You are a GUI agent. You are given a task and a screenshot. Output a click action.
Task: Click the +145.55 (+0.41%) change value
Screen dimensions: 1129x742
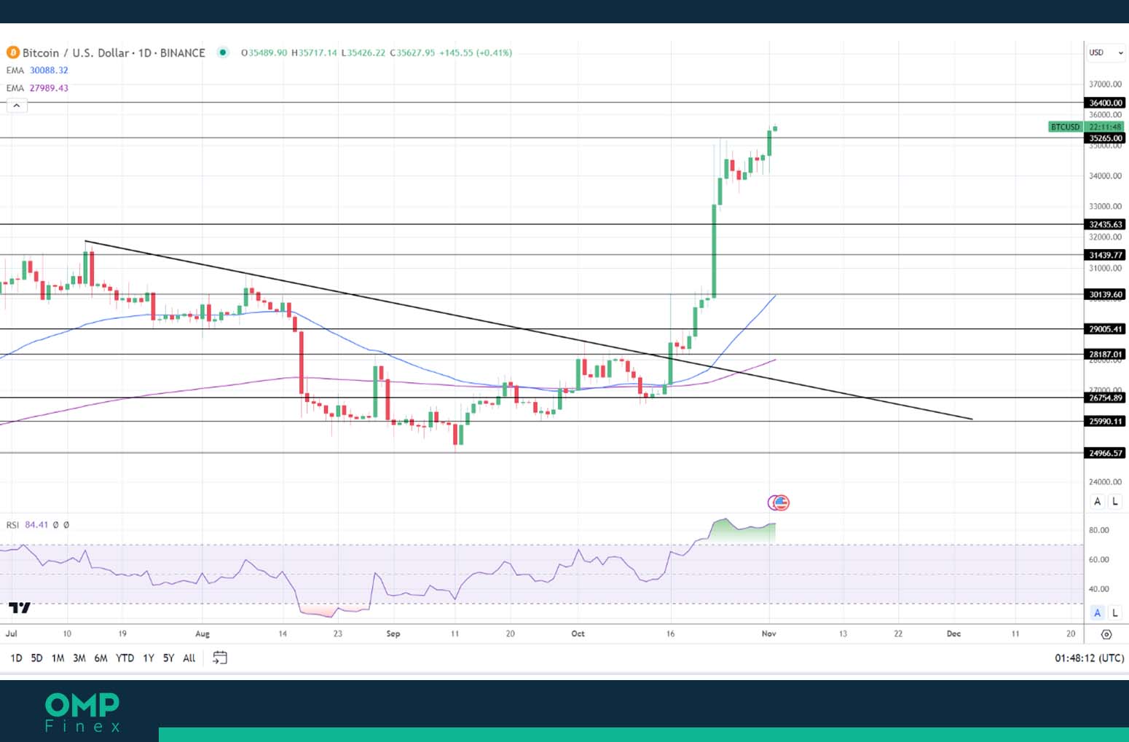tap(476, 52)
